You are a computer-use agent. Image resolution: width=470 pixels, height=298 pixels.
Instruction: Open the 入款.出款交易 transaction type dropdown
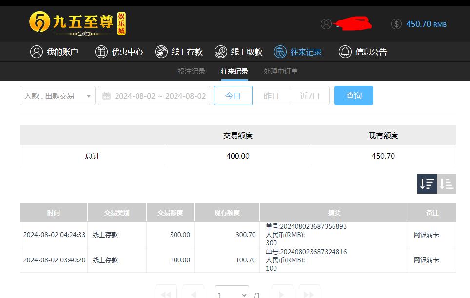[57, 96]
